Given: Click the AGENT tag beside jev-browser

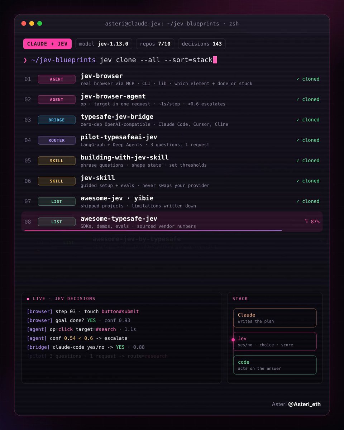Looking at the screenshot, I should [x=57, y=79].
